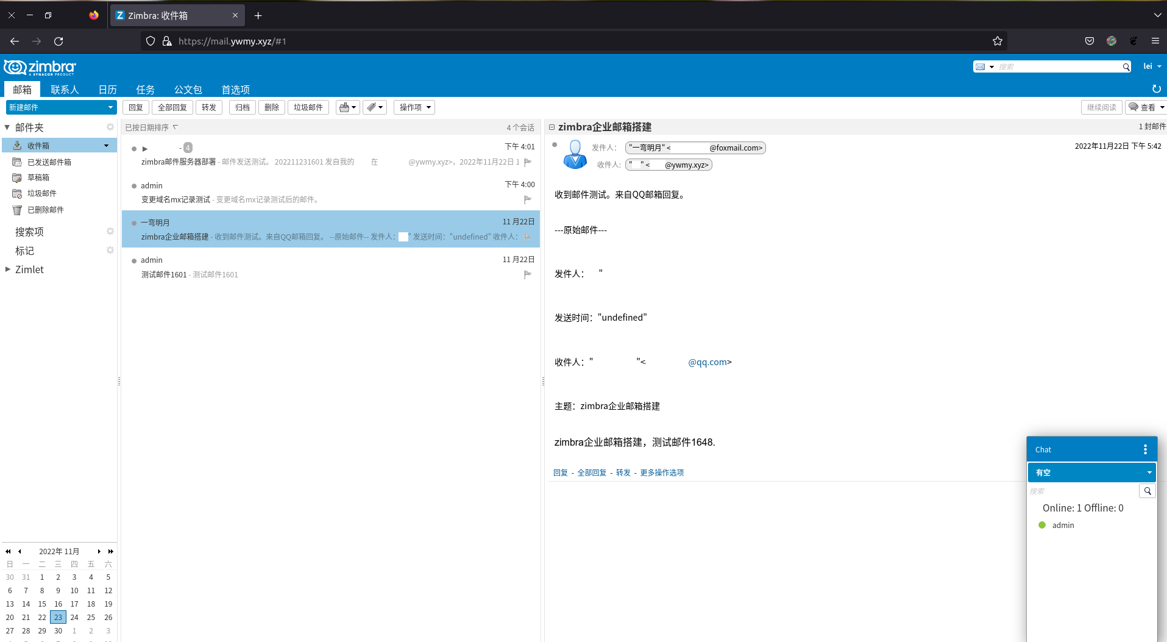
Task: Open the lei account dropdown
Action: (1152, 66)
